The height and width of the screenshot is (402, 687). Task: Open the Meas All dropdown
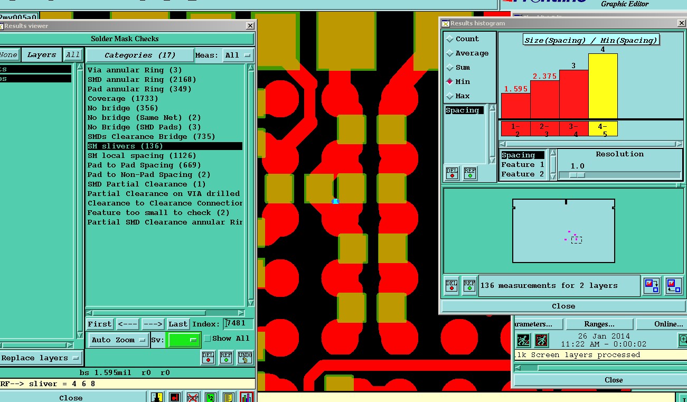coord(239,55)
